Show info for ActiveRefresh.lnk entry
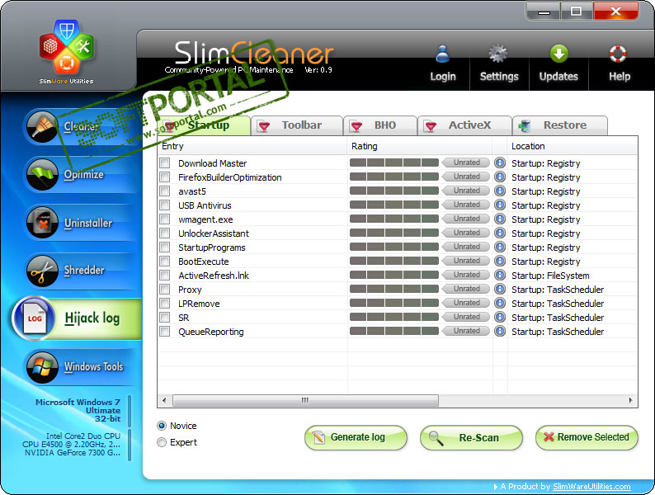This screenshot has height=495, width=655. click(500, 275)
